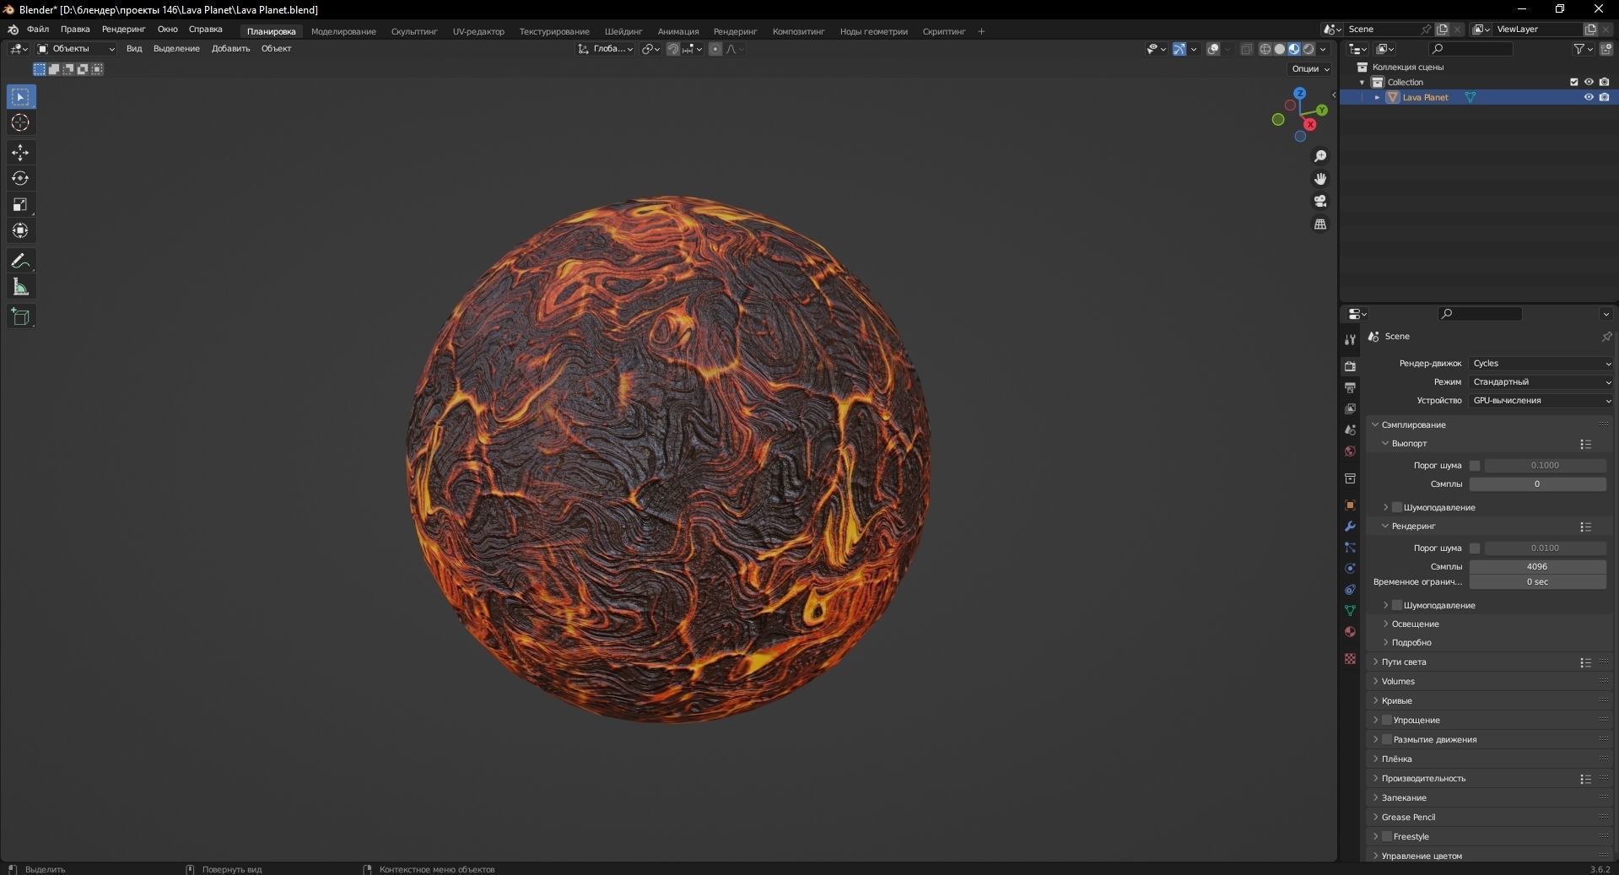Open the Опции dropdown in viewport
Image resolution: width=1619 pixels, height=875 pixels.
[1310, 69]
